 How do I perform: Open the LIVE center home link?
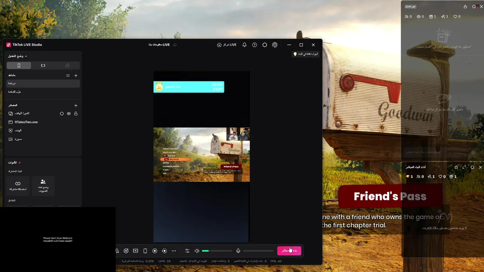tap(227, 45)
